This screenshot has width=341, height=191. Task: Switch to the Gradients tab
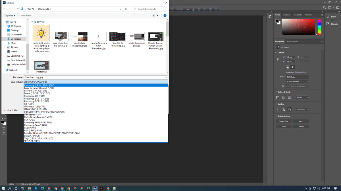tap(298, 15)
